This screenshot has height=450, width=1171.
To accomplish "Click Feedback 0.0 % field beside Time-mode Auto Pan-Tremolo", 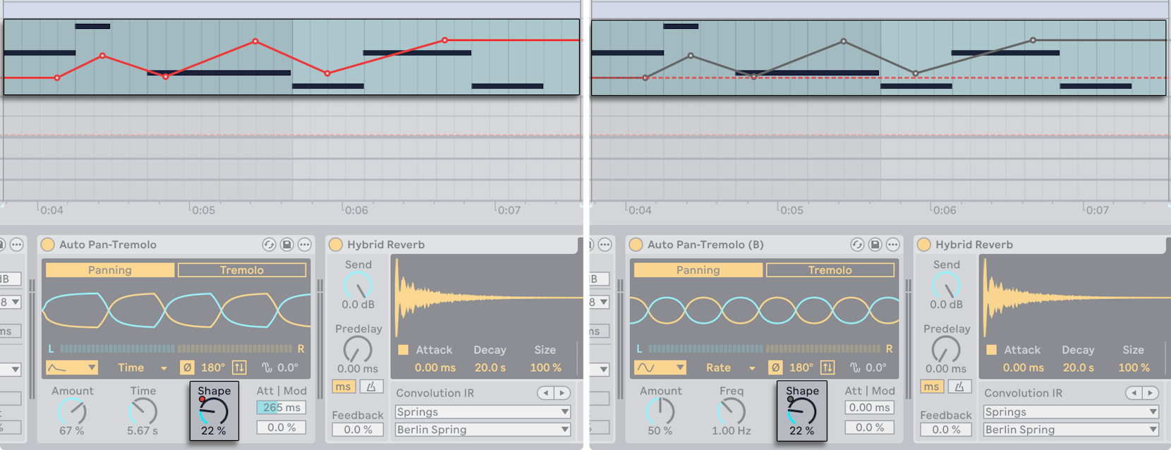I will pos(358,430).
